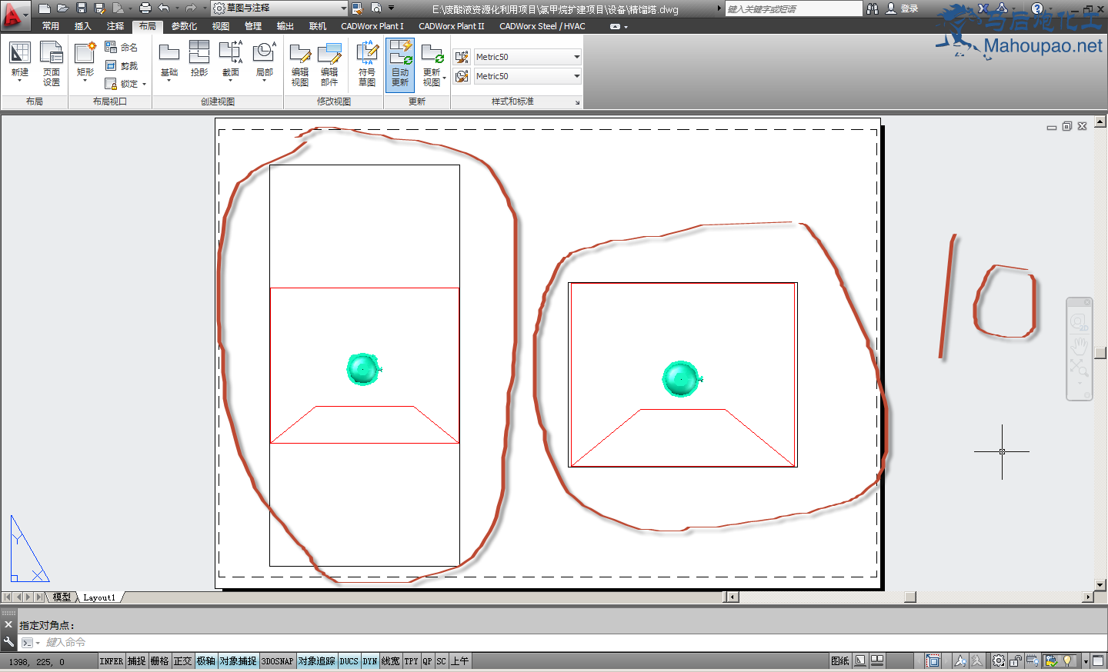
Task: Expand the 更新视图 dropdown arrow
Action: pos(444,78)
